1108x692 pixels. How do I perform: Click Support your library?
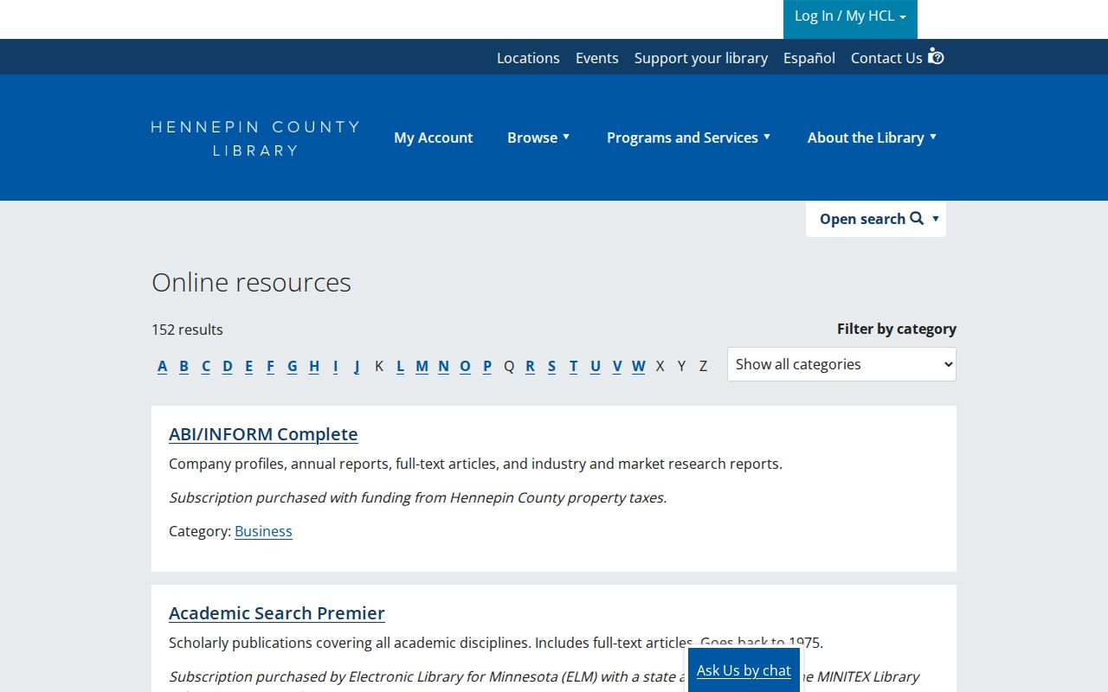(701, 58)
